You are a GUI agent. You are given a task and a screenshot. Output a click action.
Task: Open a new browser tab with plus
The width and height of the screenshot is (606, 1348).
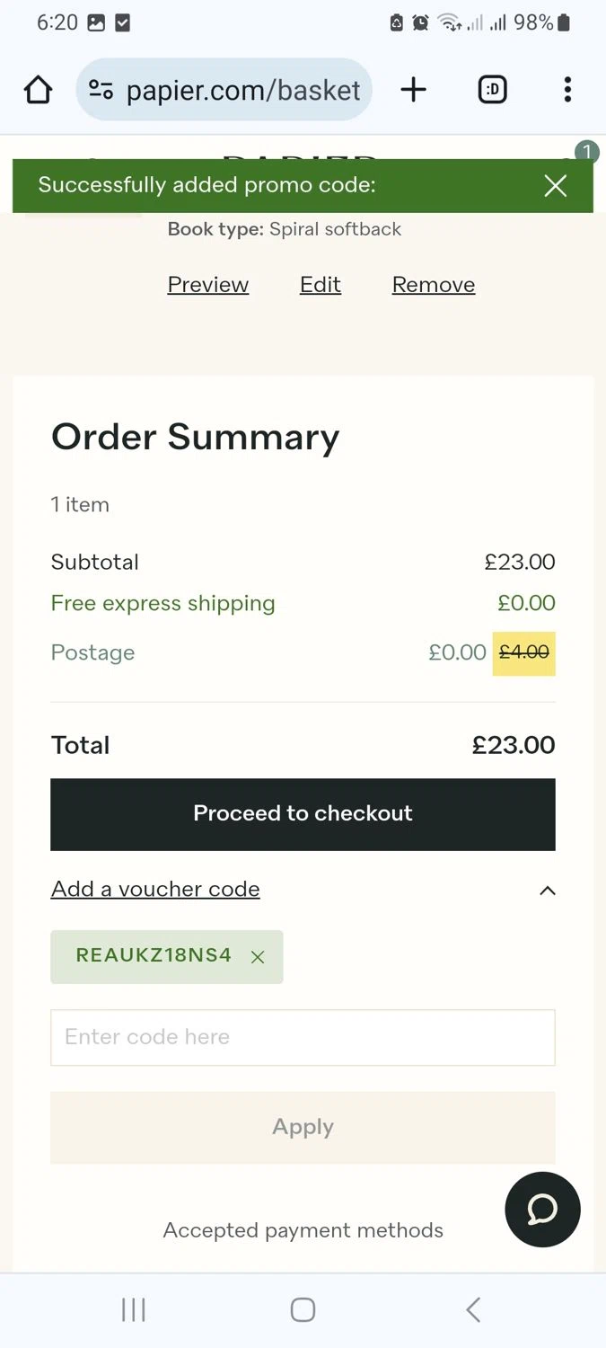coord(413,90)
